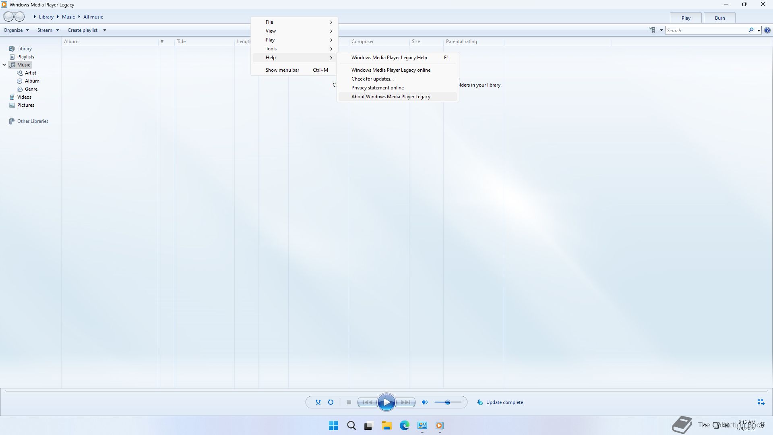Open the Windows Start menu

(x=333, y=426)
